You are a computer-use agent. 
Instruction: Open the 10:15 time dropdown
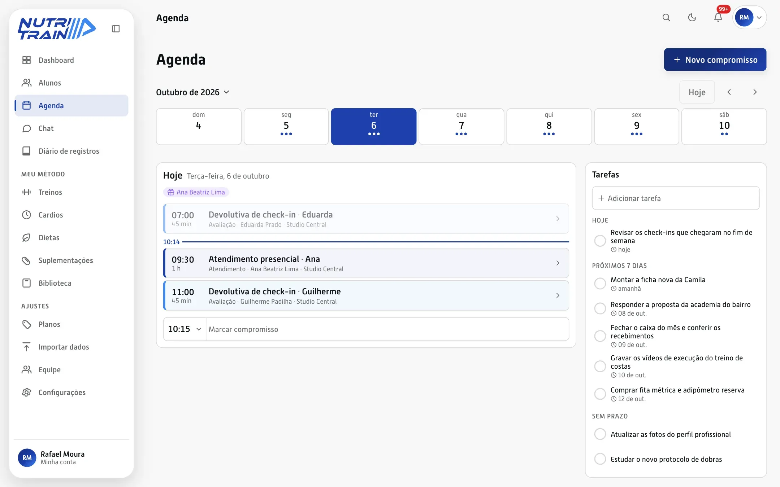point(185,329)
